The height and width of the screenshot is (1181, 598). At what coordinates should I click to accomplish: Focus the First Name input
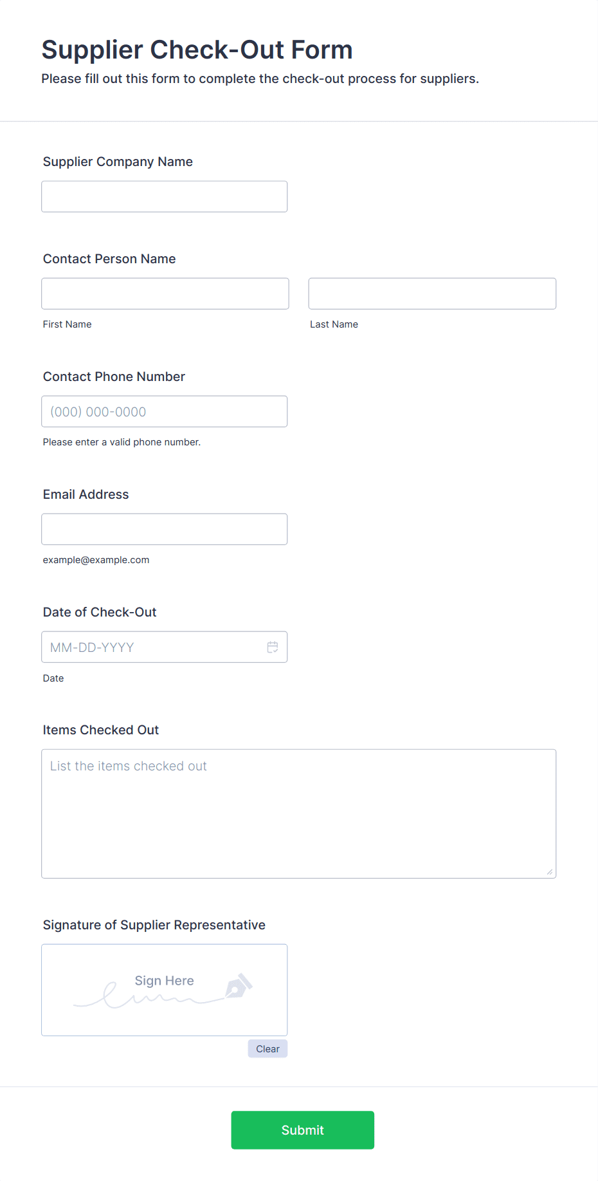[x=165, y=293]
